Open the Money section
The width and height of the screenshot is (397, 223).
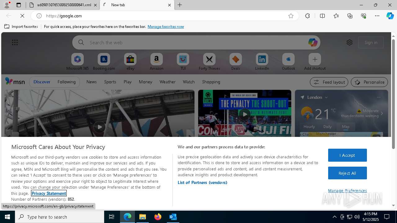(x=145, y=82)
